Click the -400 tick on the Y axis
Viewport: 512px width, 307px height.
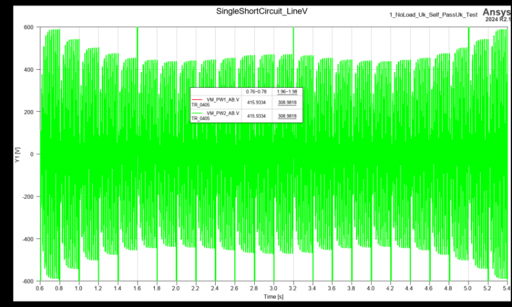pyautogui.click(x=28, y=239)
